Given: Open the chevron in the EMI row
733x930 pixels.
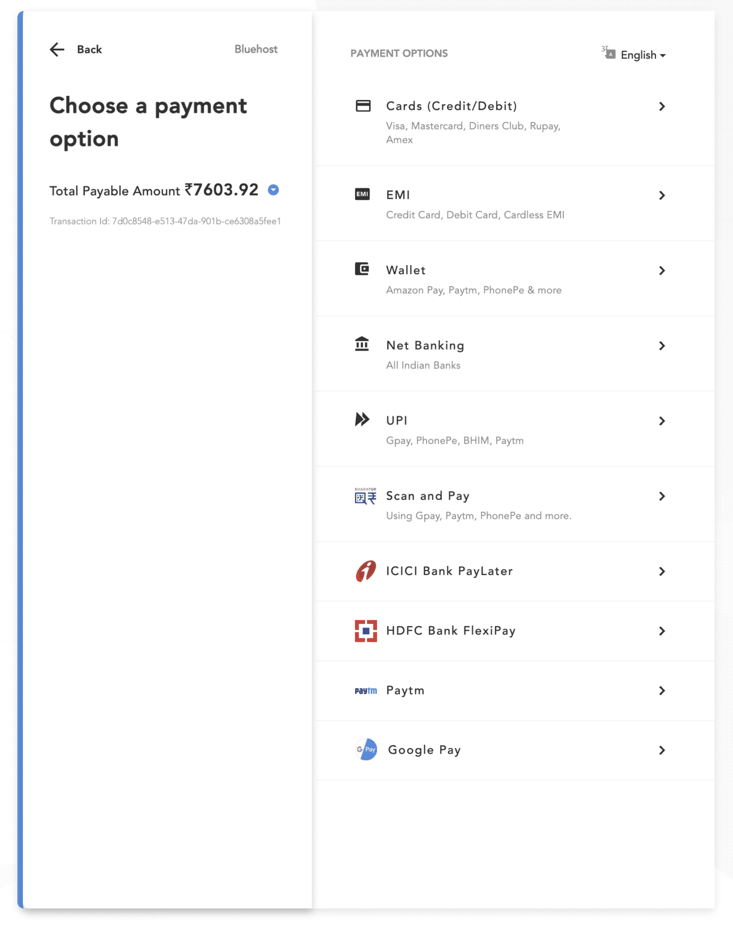Looking at the screenshot, I should click(x=662, y=195).
